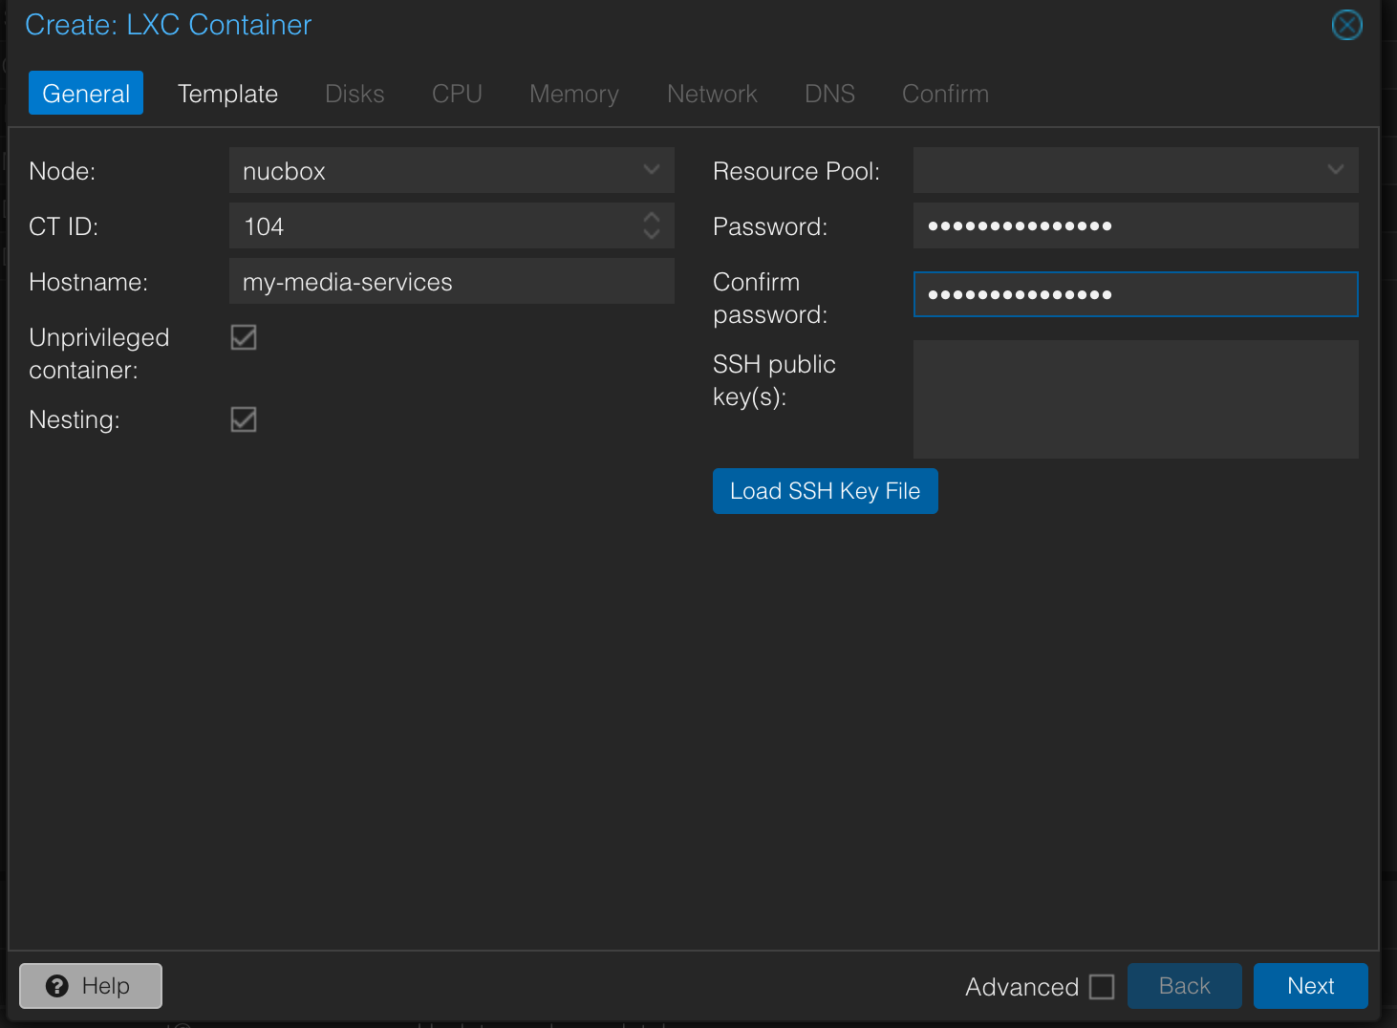Switch to the Template tab
This screenshot has height=1028, width=1397.
click(x=228, y=93)
